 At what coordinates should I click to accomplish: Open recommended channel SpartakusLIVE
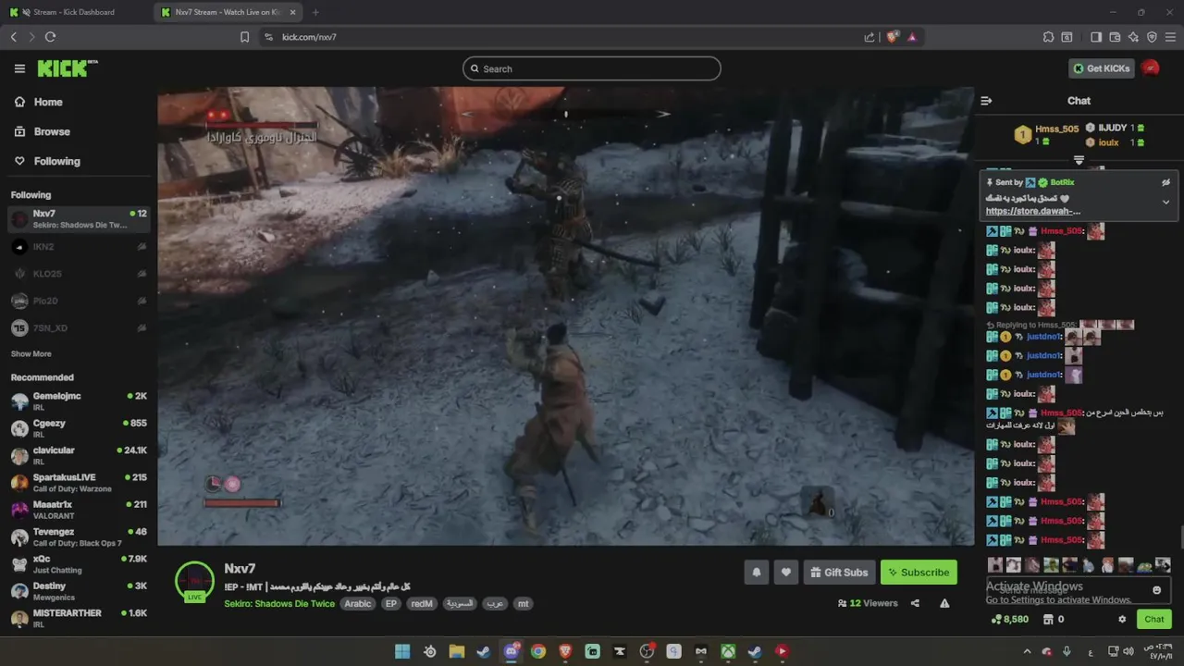tap(79, 483)
